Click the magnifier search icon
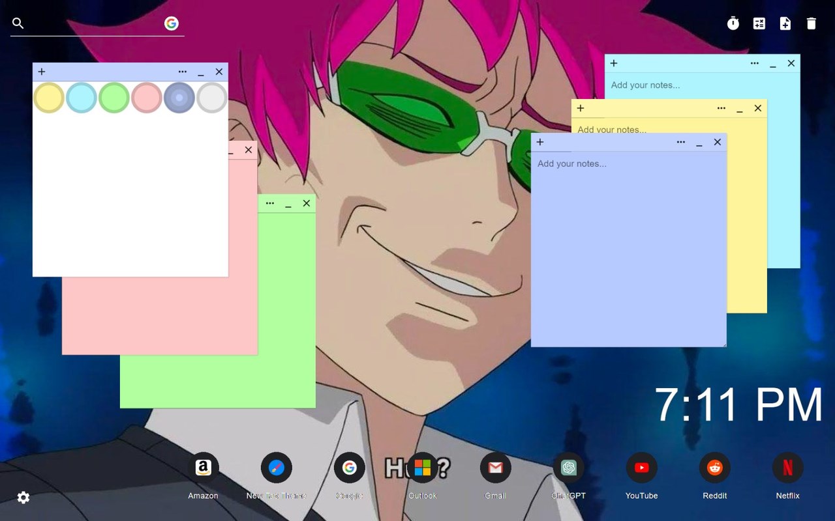Image resolution: width=835 pixels, height=521 pixels. (18, 23)
